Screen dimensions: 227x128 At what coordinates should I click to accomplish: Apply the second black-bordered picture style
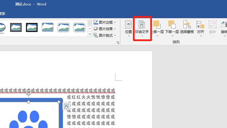pos(32,27)
